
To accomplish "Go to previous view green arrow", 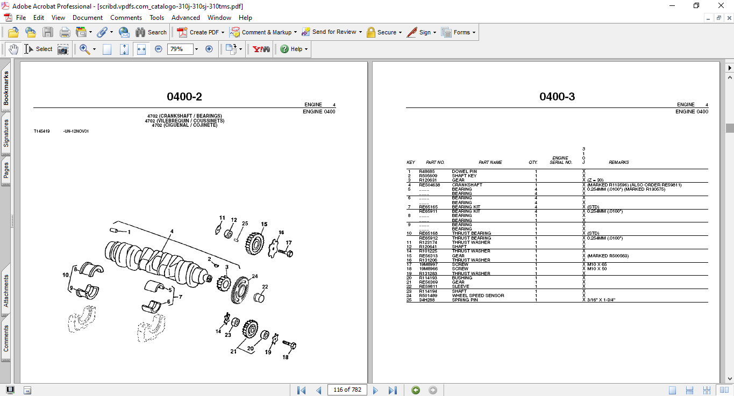I will [x=416, y=390].
